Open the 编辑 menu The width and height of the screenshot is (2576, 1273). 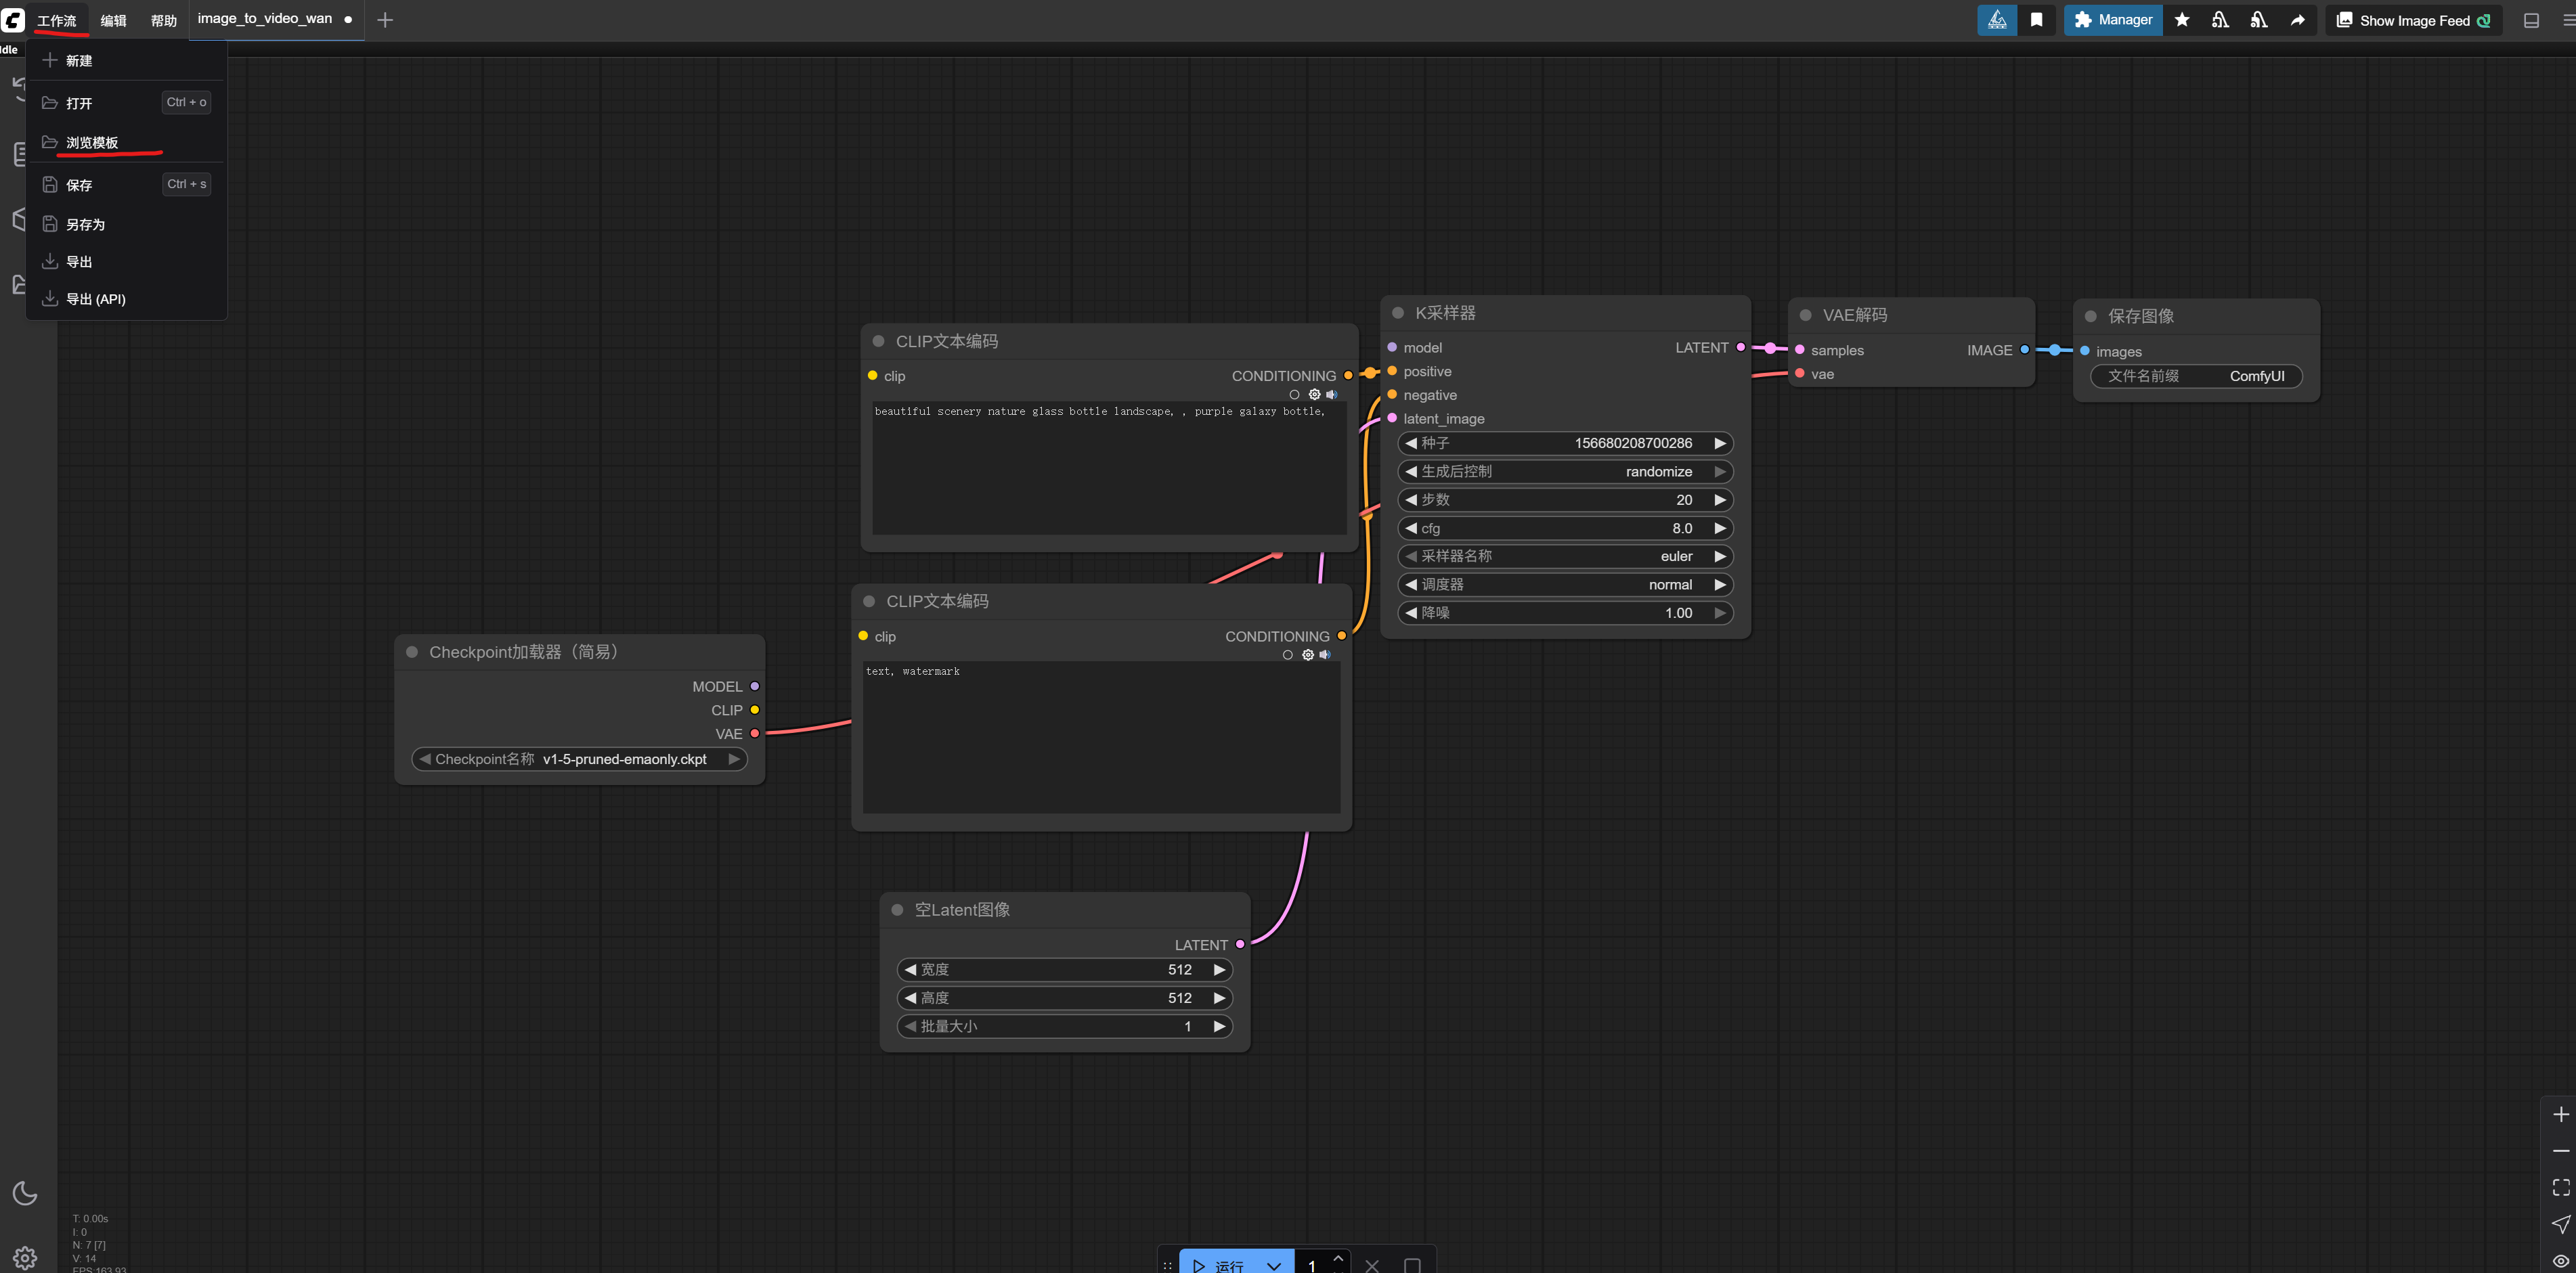(113, 21)
